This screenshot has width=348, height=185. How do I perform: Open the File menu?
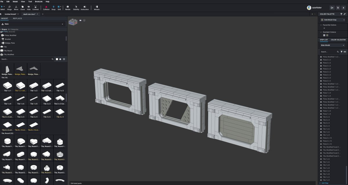pyautogui.click(x=2, y=1)
